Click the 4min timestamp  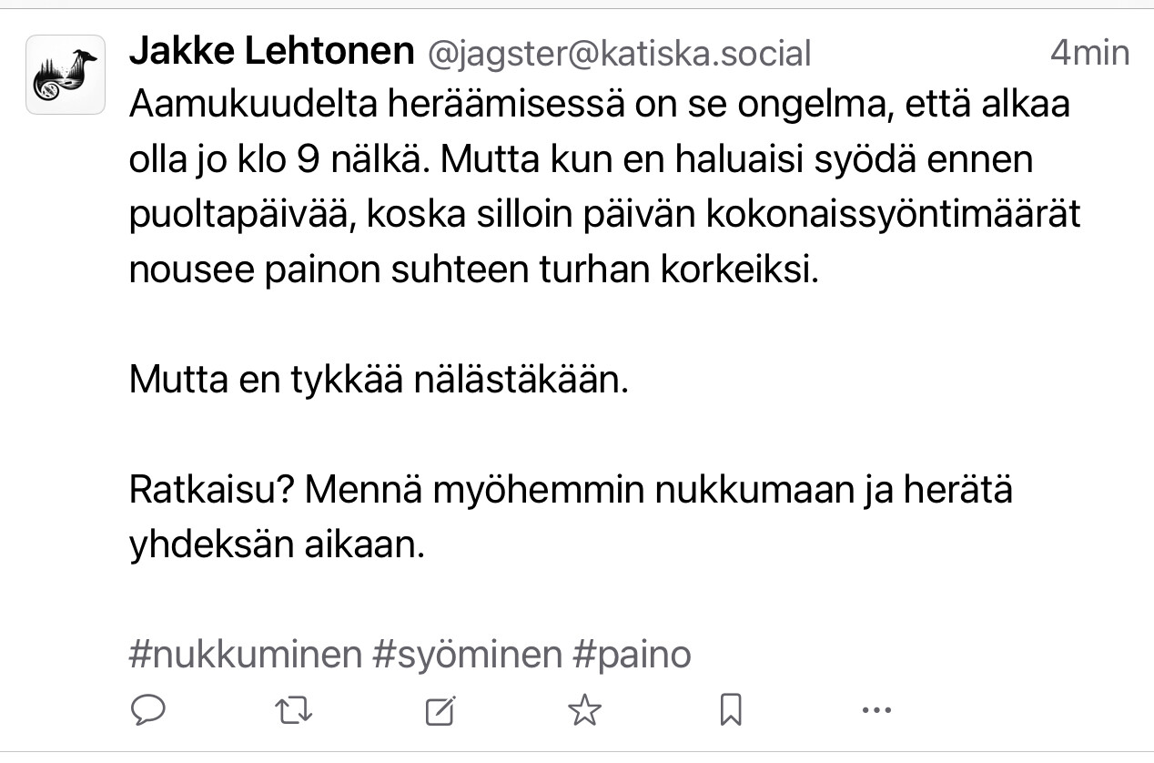pyautogui.click(x=1089, y=53)
